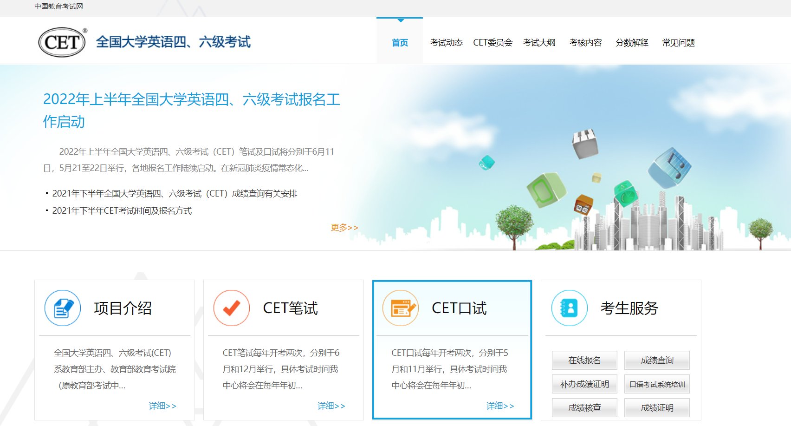Open the 考核内容 section
This screenshot has width=791, height=426.
(586, 42)
